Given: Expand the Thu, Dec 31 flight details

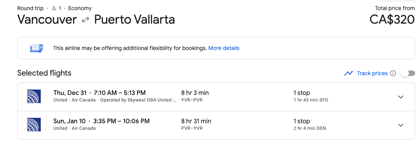Looking at the screenshot, I should point(401,97).
